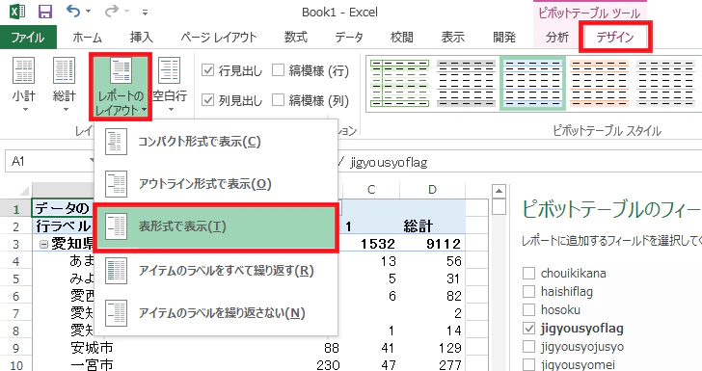Click the Excel application icon in title bar

[17, 12]
